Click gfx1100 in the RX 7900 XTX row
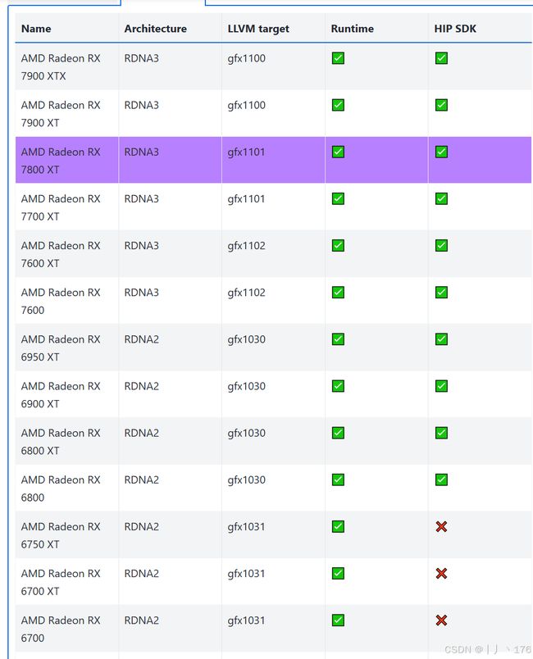 (246, 58)
